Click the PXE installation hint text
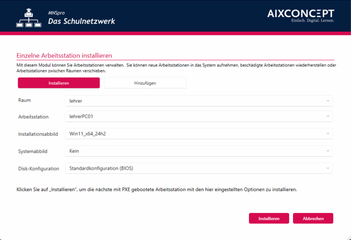 point(156,190)
